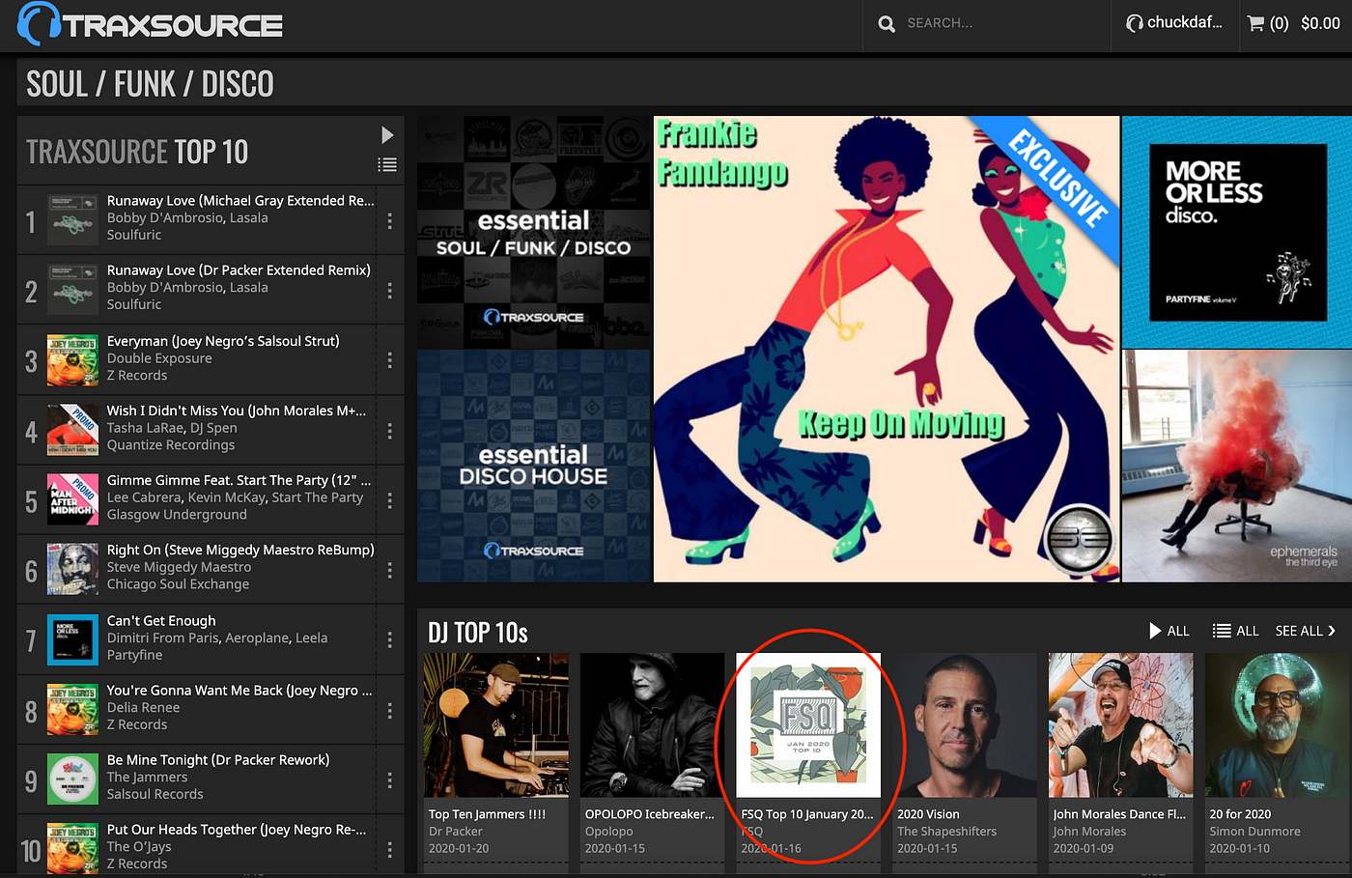Click The O'Jays artist link
This screenshot has height=878, width=1352.
139,846
